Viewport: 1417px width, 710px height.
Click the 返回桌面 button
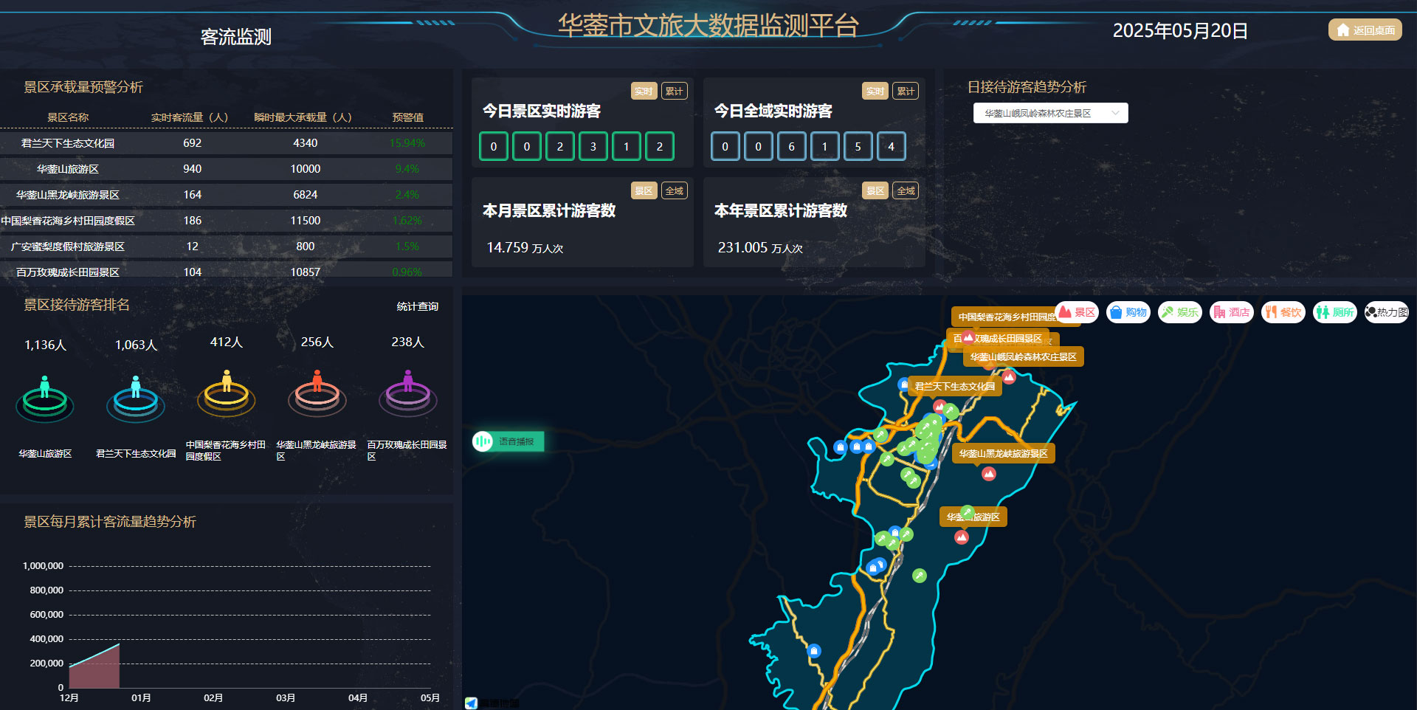click(x=1365, y=30)
